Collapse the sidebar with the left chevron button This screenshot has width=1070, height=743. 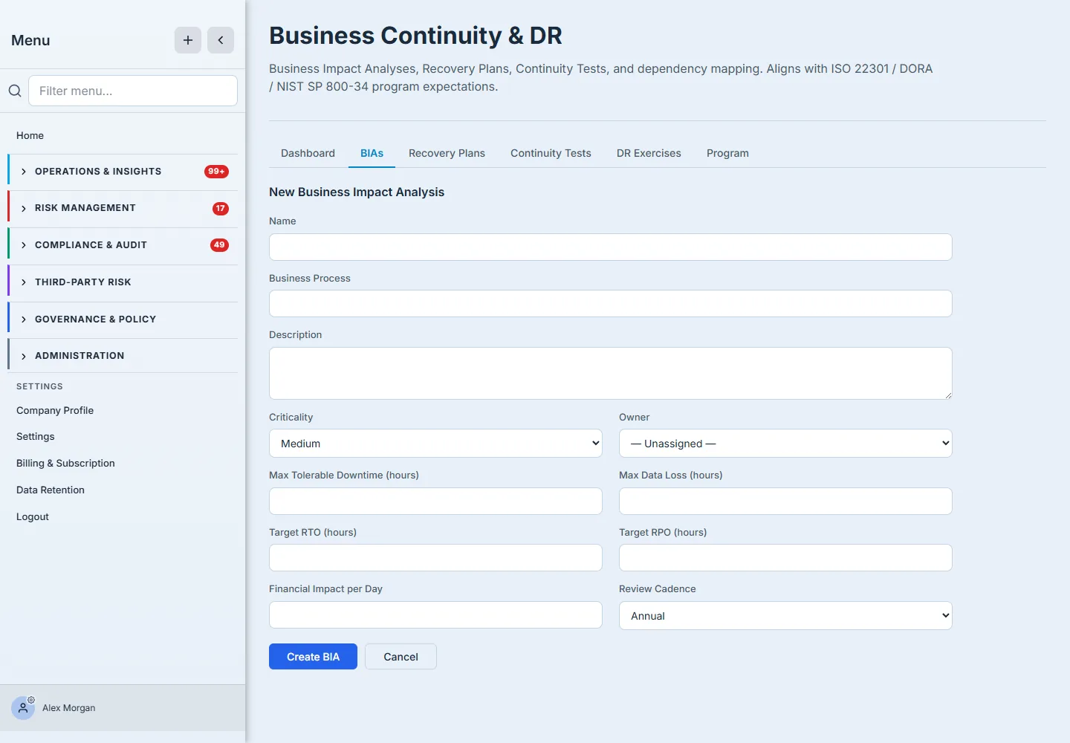[221, 40]
